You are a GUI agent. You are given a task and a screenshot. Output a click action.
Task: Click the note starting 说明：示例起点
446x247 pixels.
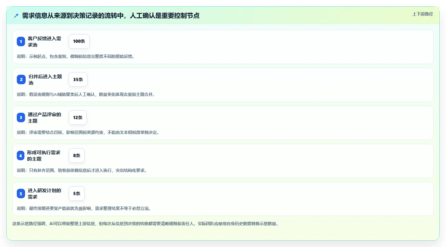(76, 56)
